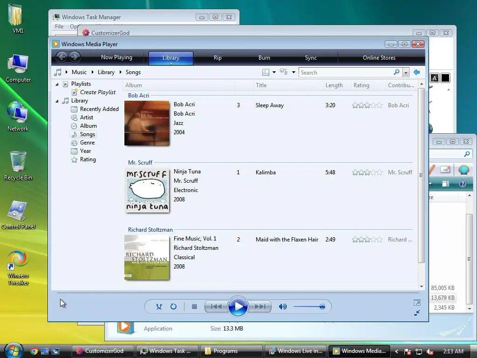Image resolution: width=477 pixels, height=358 pixels.
Task: Click the music category note icon
Action: click(57, 72)
